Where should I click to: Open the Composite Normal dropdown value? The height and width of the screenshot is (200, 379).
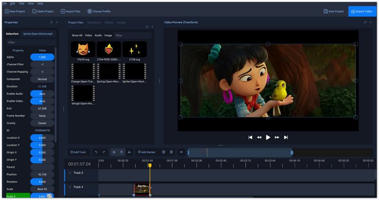coord(42,79)
